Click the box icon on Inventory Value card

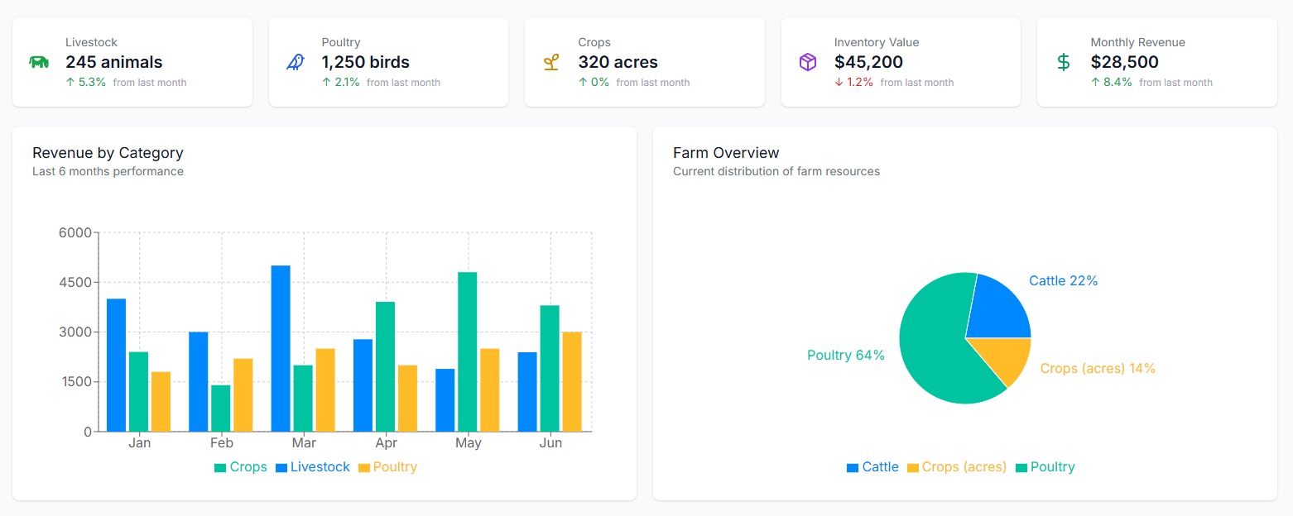coord(807,62)
